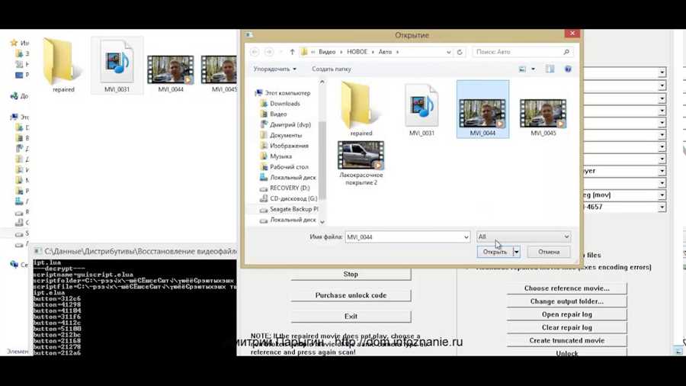Click the Exit button in repair app
686x386 pixels.
point(351,317)
